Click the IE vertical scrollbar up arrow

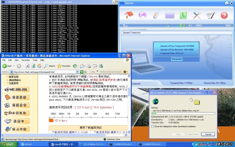pos(129,76)
